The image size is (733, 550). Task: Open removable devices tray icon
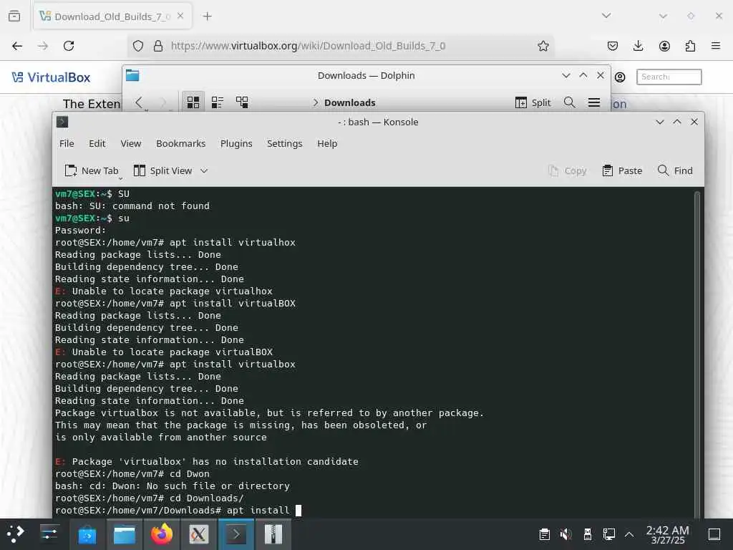(588, 534)
